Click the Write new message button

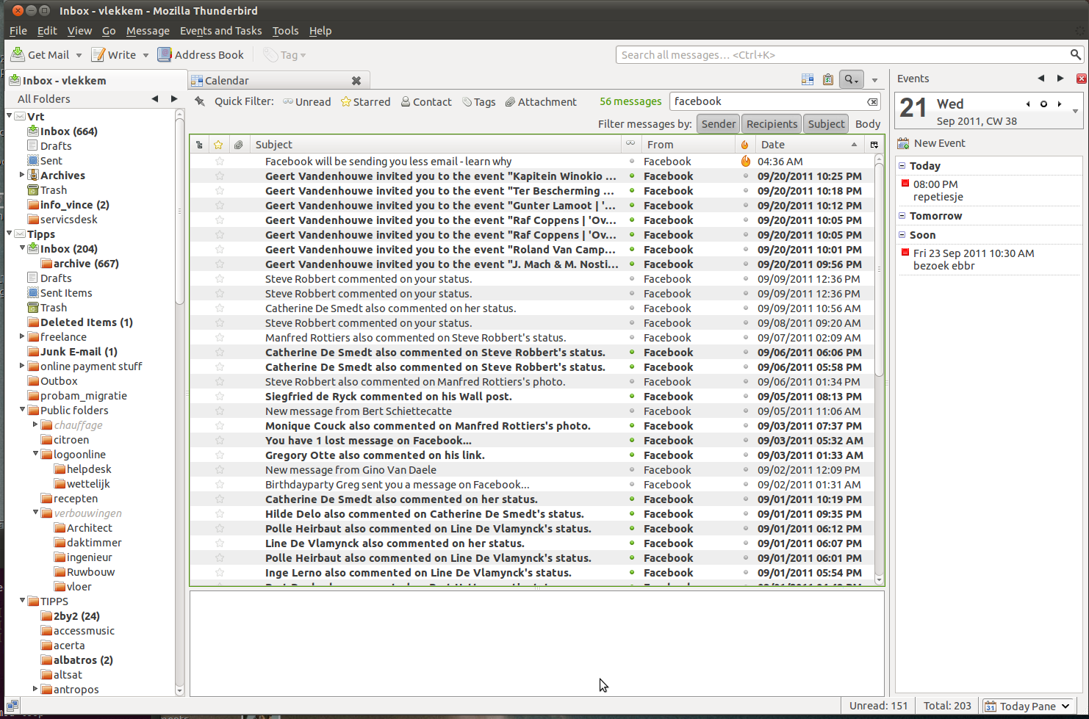click(x=114, y=55)
